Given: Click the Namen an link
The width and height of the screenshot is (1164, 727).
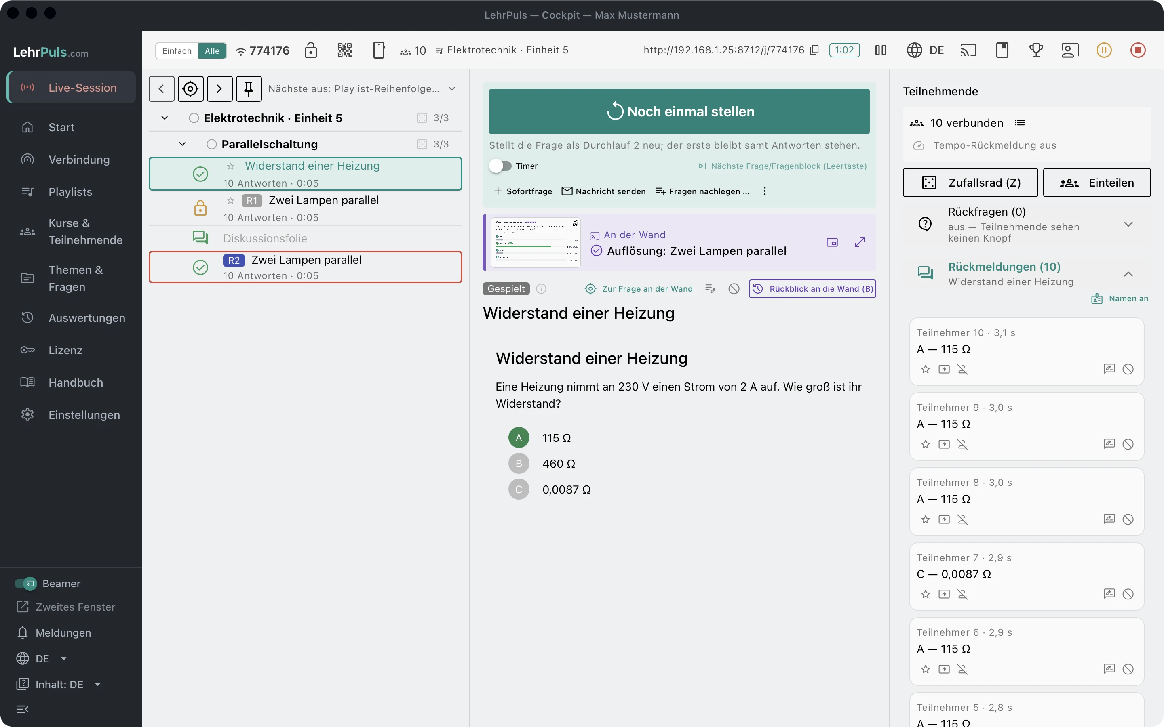Looking at the screenshot, I should [1120, 298].
